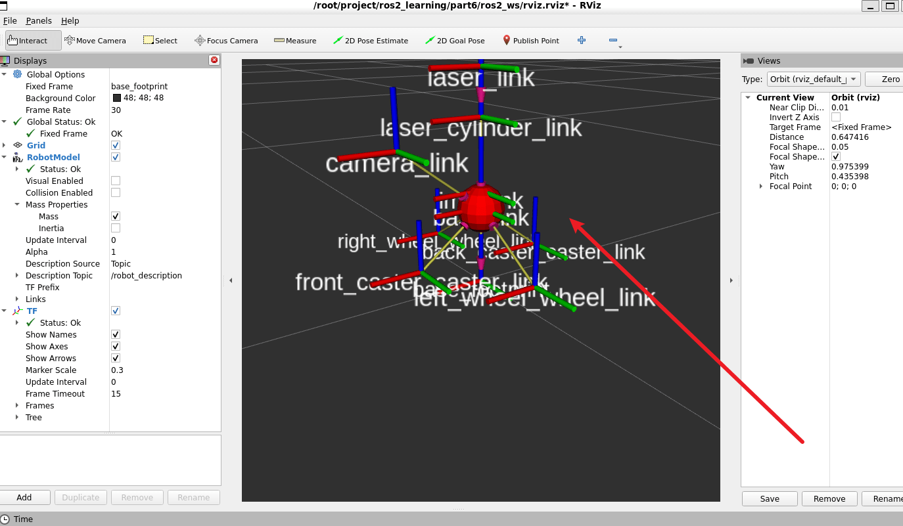This screenshot has width=903, height=526.
Task: Click the Add display button
Action: tap(24, 497)
